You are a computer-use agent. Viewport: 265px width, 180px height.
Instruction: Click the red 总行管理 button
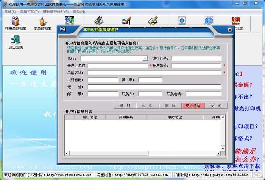[x=193, y=106]
